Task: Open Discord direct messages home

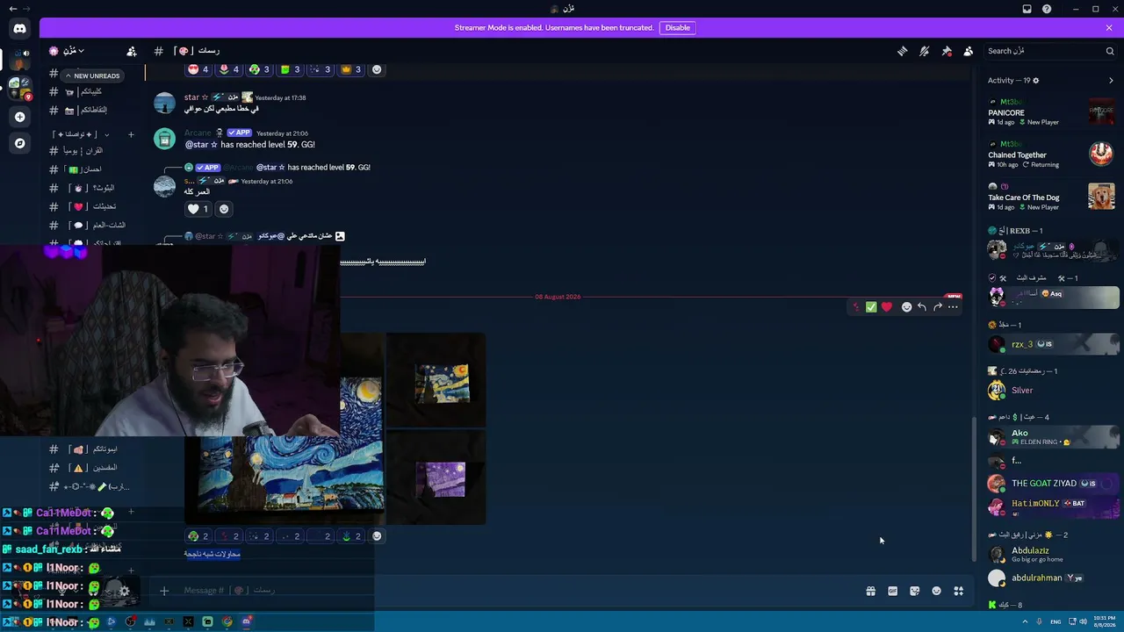Action: click(x=19, y=28)
